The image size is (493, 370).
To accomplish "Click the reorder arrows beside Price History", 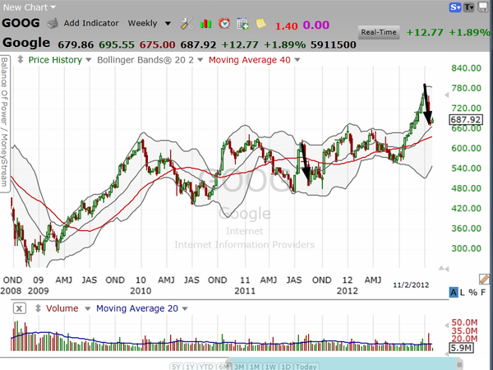I will click(x=20, y=59).
